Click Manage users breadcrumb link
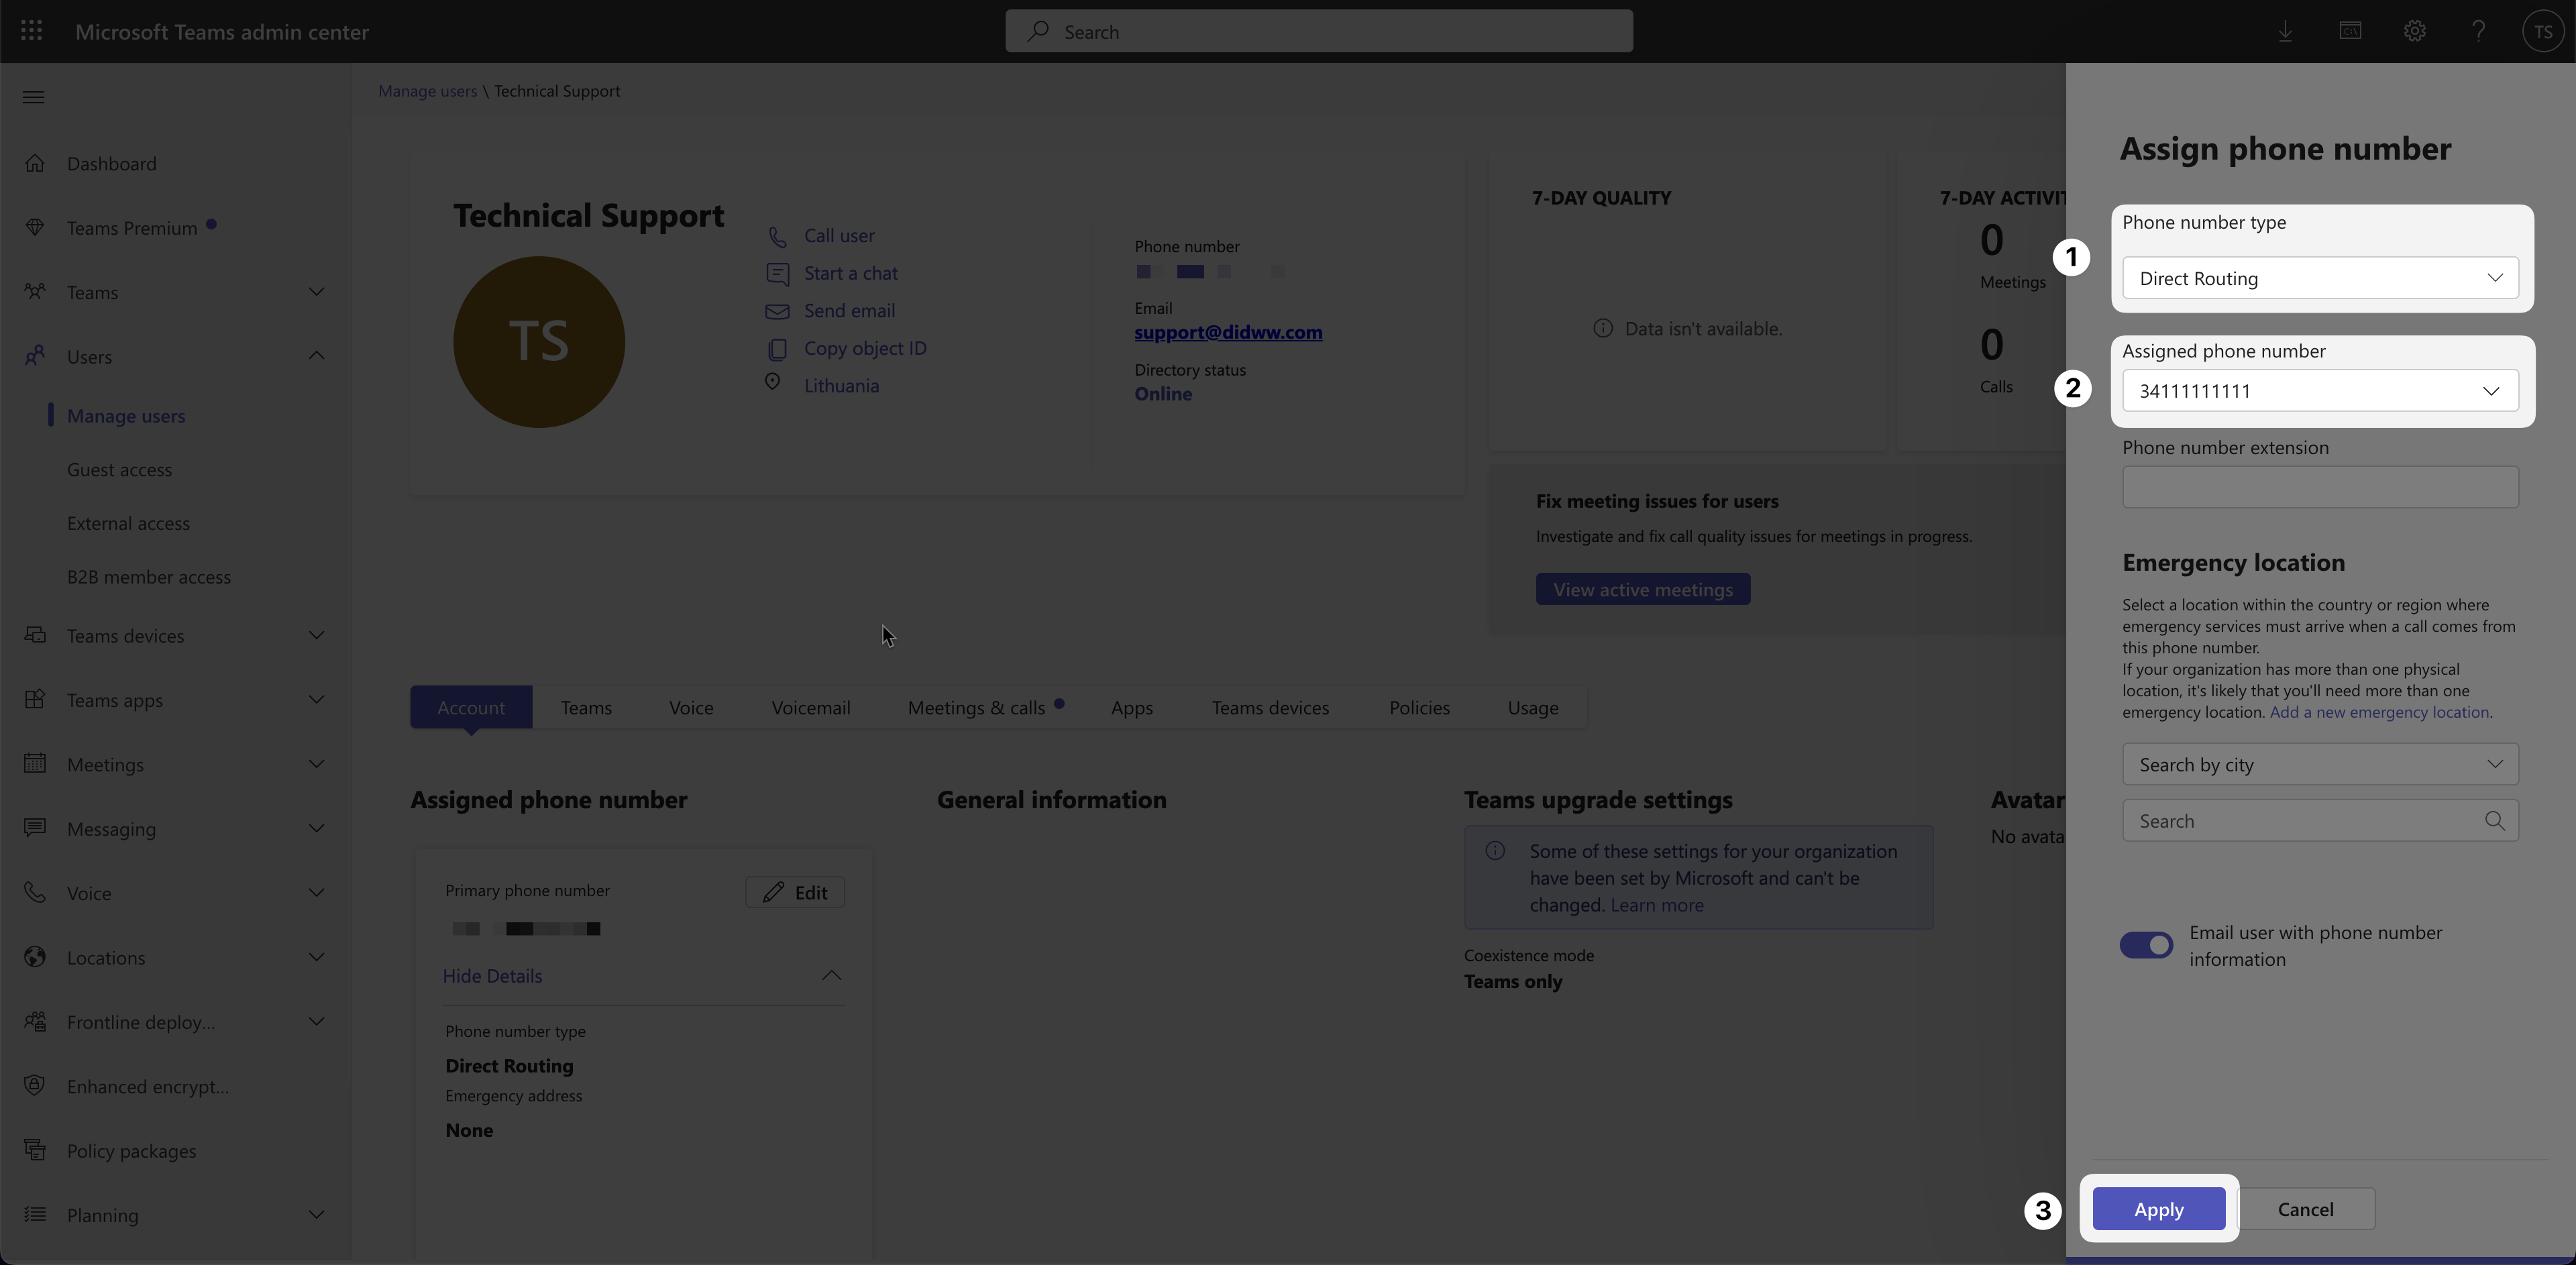The image size is (2576, 1265). (427, 91)
